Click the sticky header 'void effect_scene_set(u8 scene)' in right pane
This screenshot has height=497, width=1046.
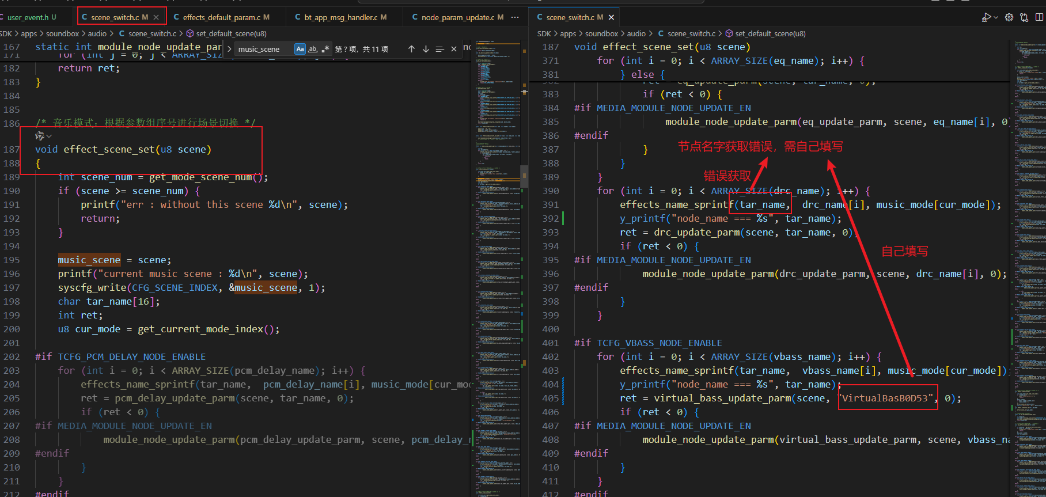[662, 47]
